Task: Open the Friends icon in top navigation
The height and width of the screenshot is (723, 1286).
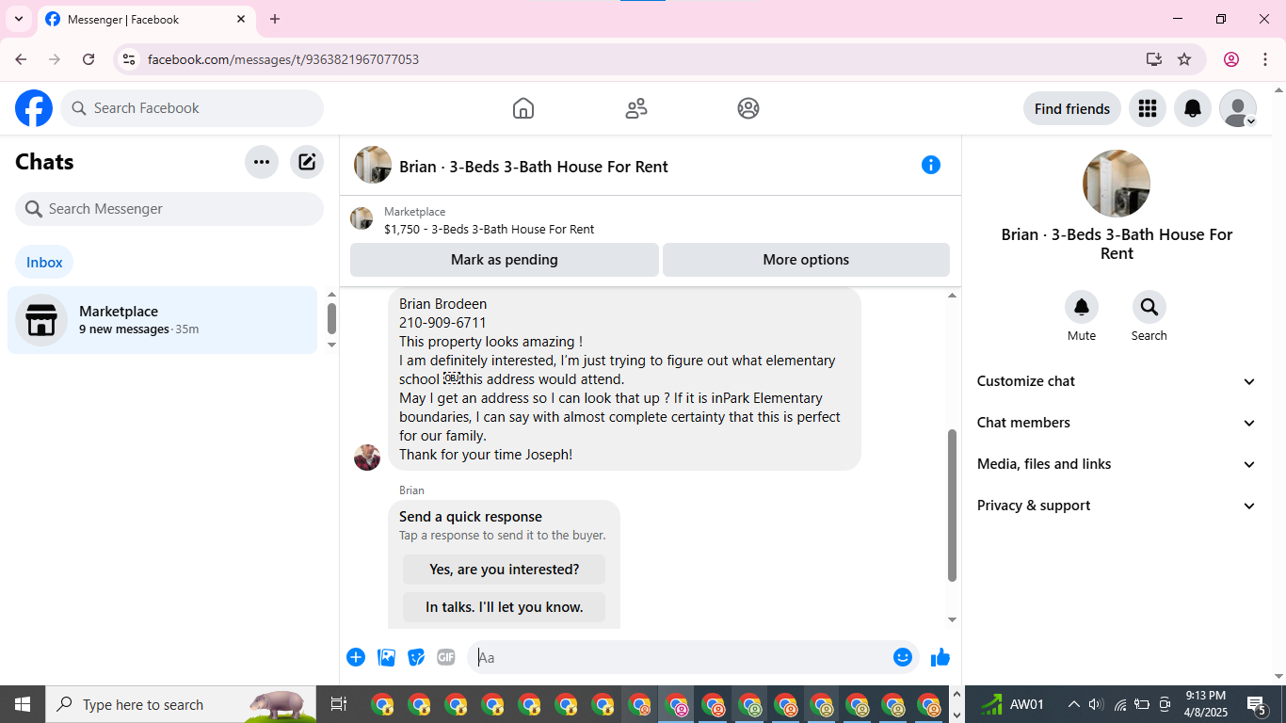Action: tap(636, 108)
